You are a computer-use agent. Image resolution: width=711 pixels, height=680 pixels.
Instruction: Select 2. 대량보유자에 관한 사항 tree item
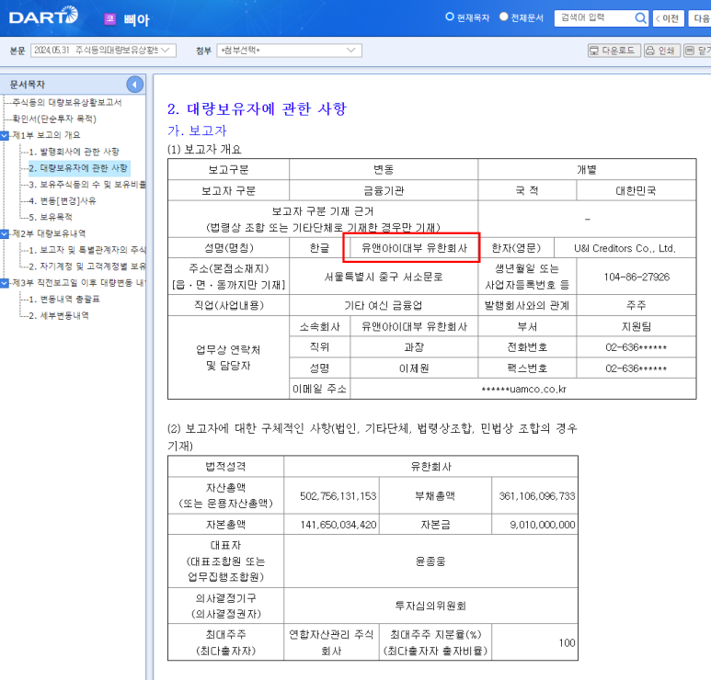[78, 168]
